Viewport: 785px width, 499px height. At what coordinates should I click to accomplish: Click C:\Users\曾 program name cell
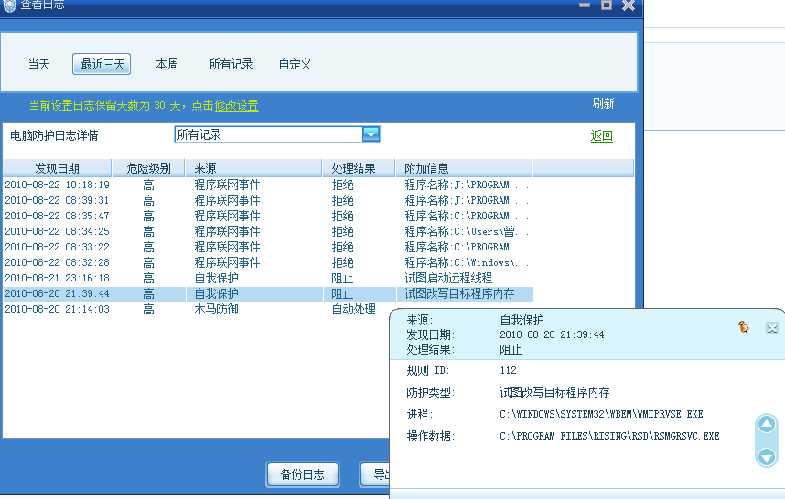click(x=467, y=231)
